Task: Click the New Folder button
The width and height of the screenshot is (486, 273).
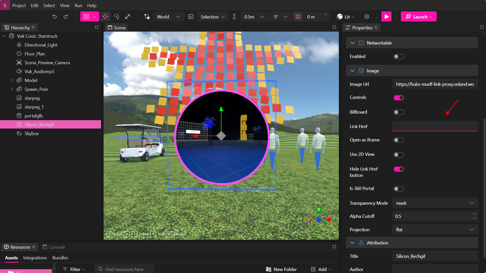Action: pos(281,269)
